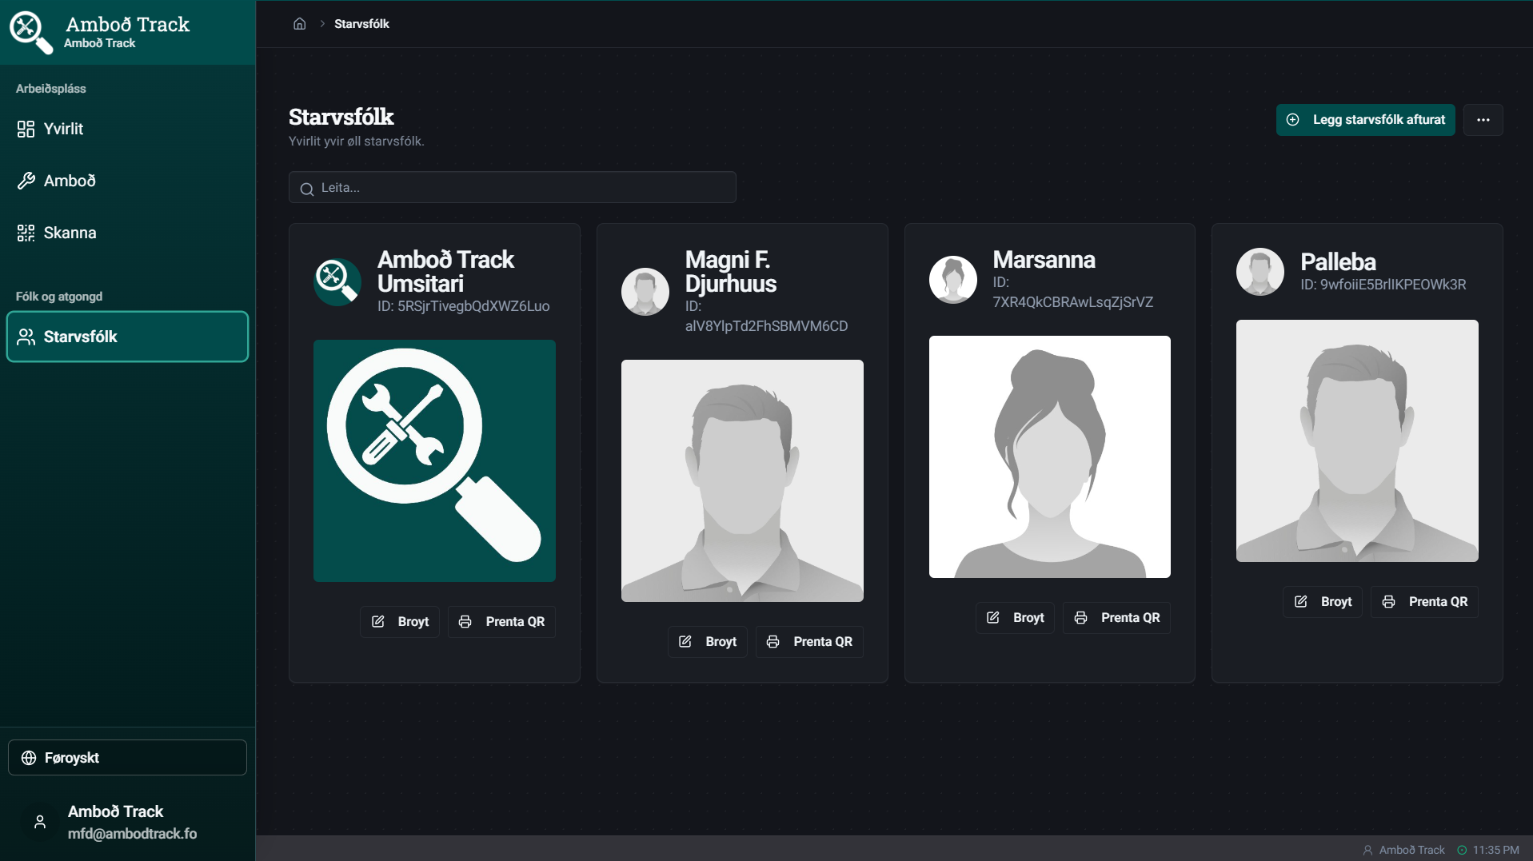The image size is (1533, 861).
Task: Click the name Marsanna heading
Action: pos(1044,260)
